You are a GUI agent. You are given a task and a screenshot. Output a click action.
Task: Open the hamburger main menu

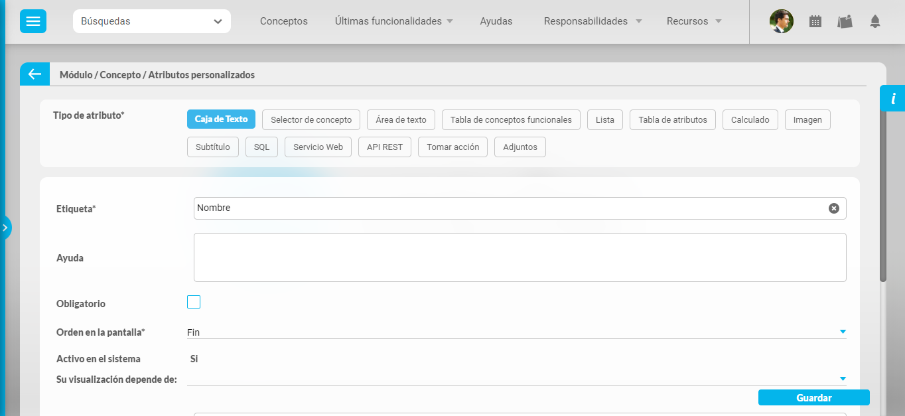tap(33, 21)
